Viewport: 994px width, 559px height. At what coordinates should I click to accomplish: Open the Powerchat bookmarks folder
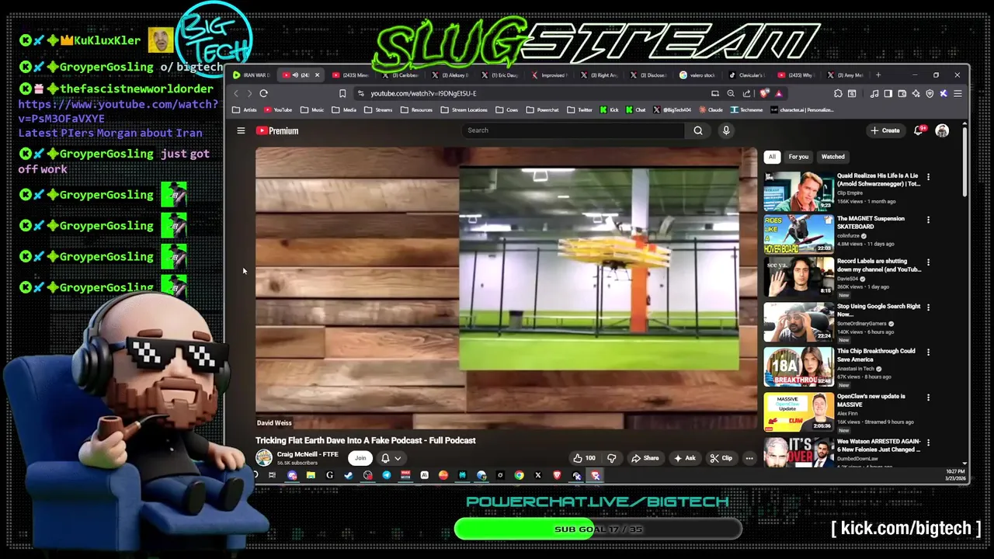[542, 109]
